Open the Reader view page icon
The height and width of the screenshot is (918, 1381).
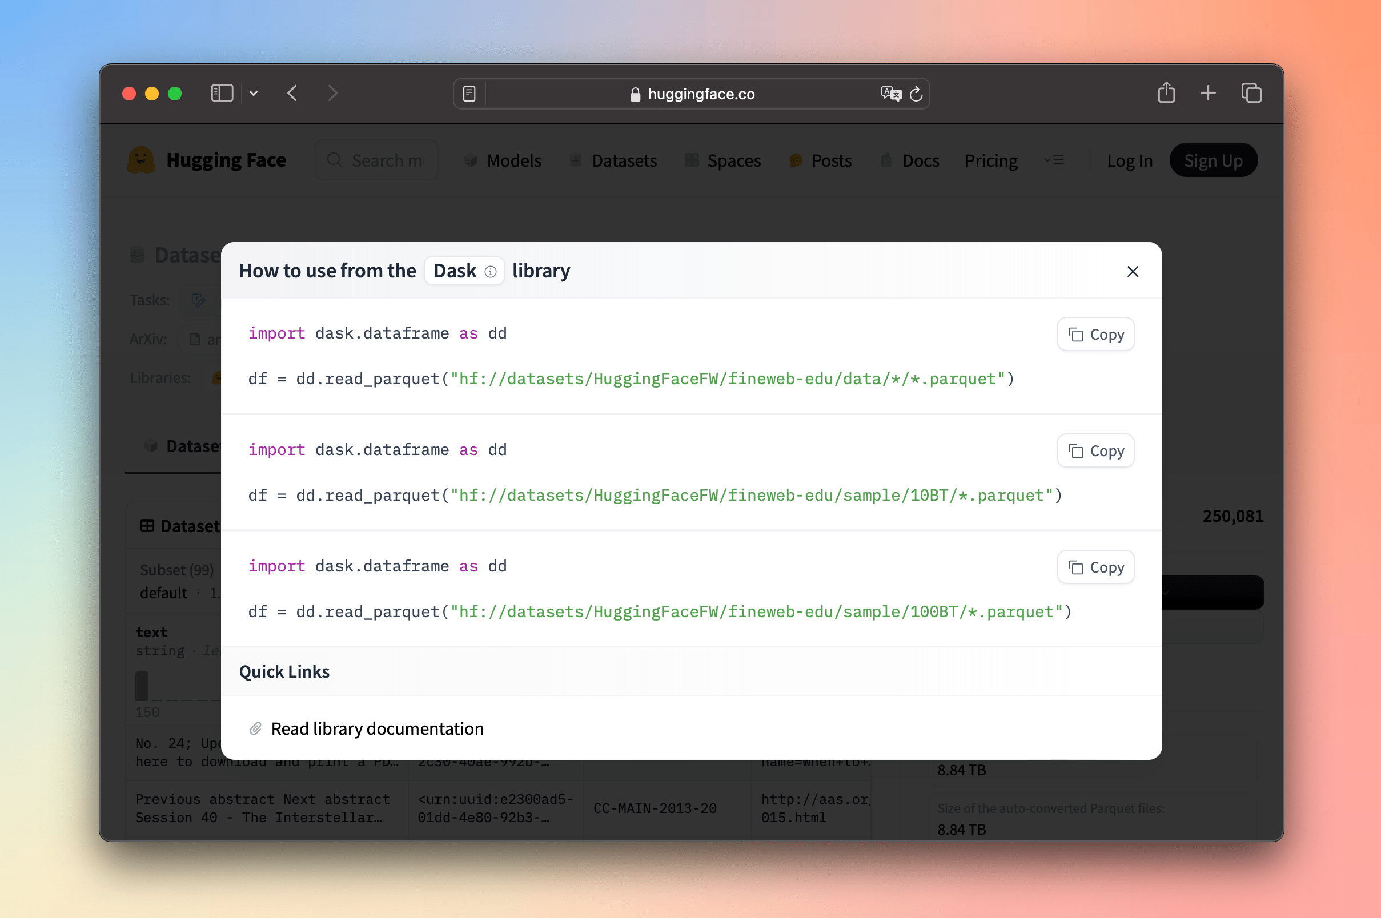pyautogui.click(x=469, y=94)
